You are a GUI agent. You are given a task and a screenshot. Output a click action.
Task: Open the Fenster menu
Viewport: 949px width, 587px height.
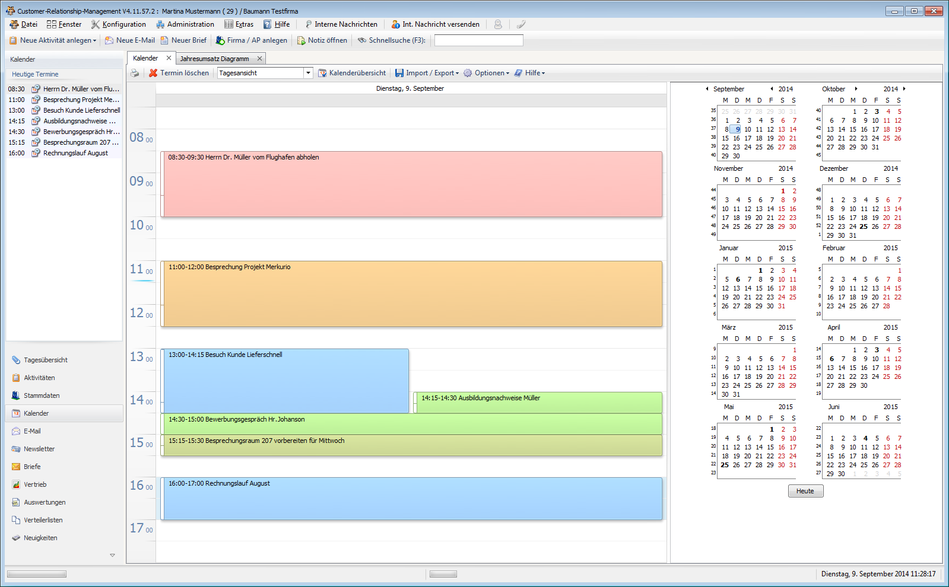64,24
